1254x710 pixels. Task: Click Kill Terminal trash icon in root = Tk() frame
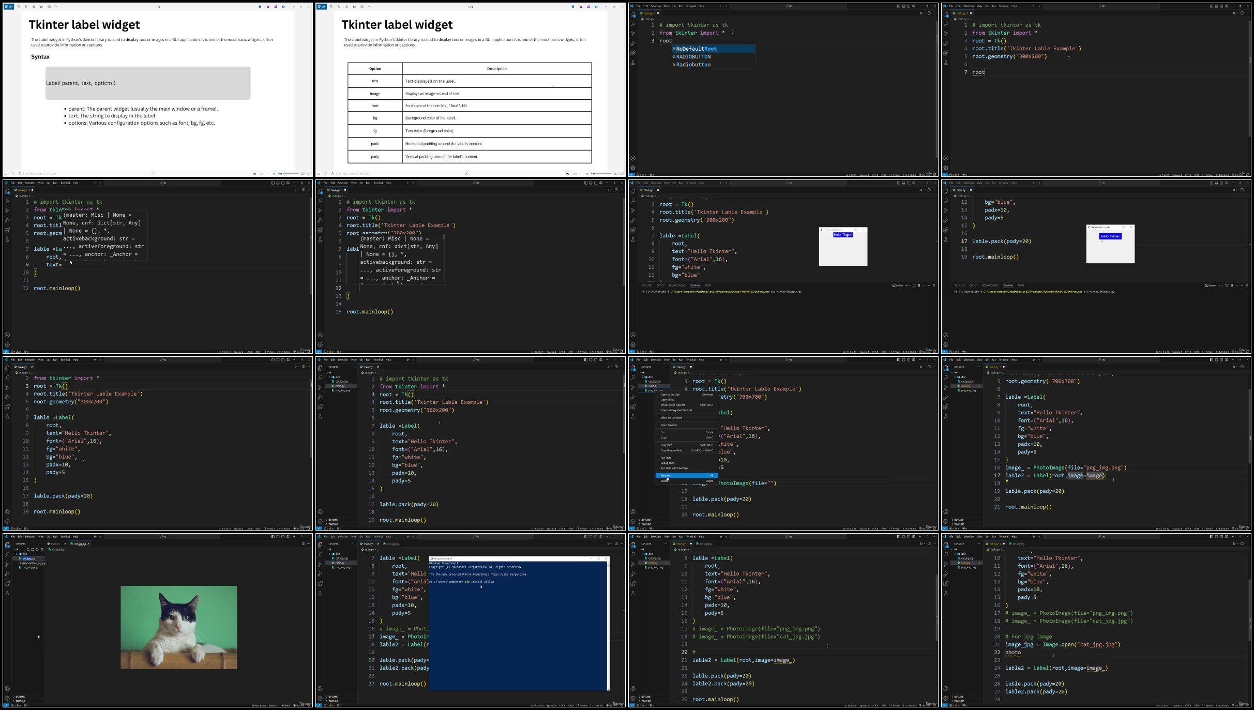(919, 285)
